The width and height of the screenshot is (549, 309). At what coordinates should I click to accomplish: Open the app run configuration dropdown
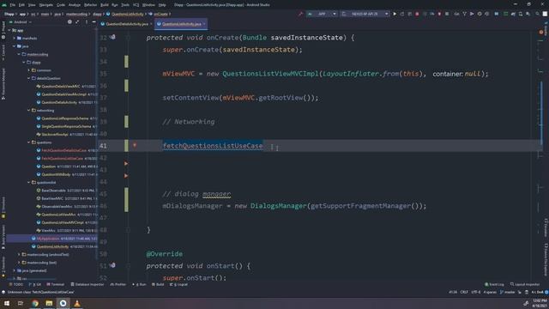click(323, 14)
